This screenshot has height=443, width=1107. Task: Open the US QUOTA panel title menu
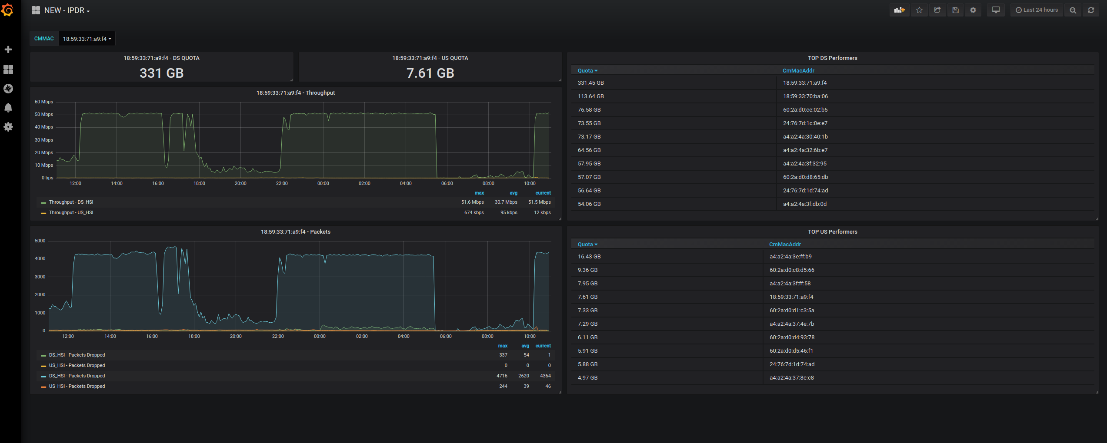pyautogui.click(x=430, y=58)
